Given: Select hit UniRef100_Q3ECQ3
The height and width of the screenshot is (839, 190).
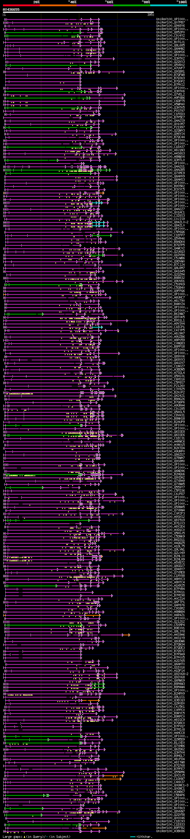Looking at the screenshot, I should [170, 700].
